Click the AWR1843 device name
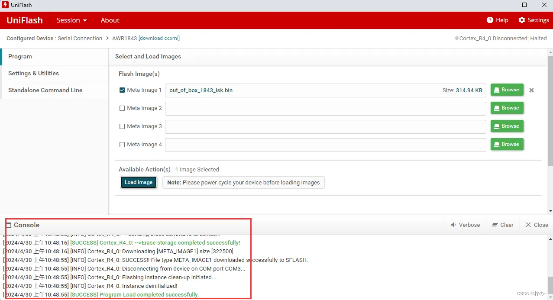Screen dimensions: 553x300 click(124, 38)
